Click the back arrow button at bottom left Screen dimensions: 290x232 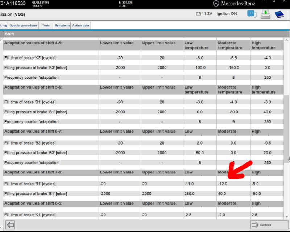pyautogui.click(x=11, y=225)
